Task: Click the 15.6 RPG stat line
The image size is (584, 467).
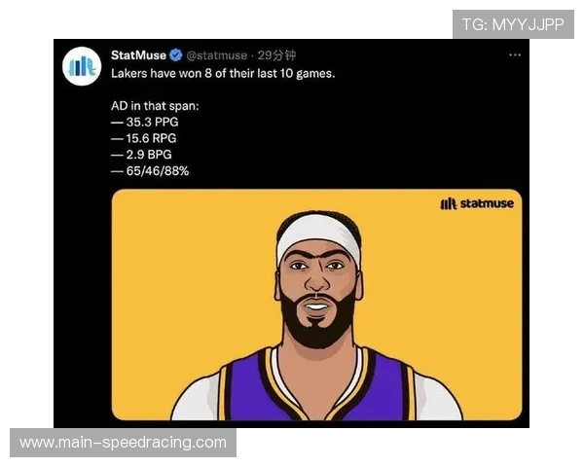Action: click(x=144, y=138)
